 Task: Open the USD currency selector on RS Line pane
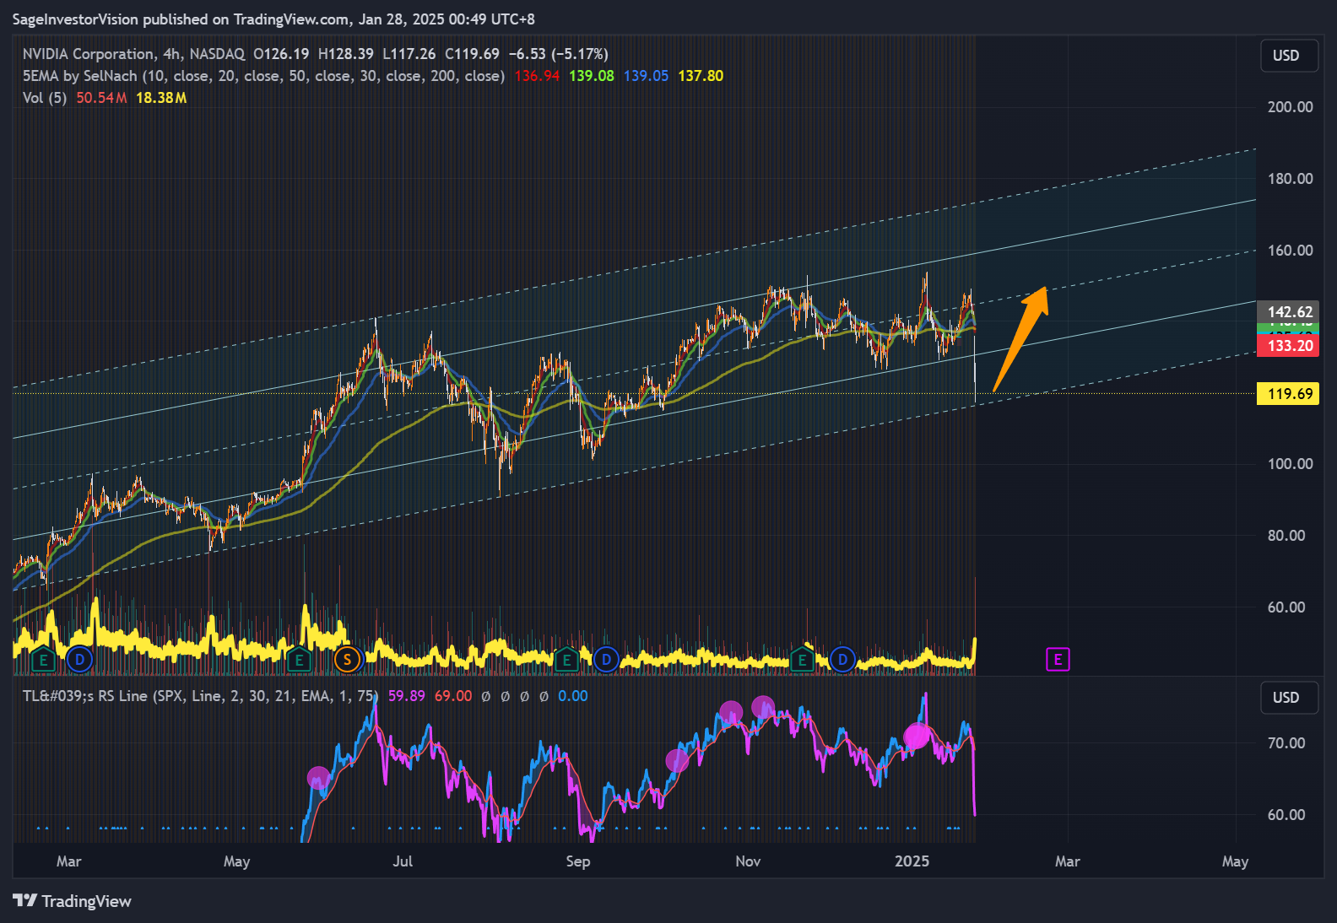pyautogui.click(x=1289, y=698)
